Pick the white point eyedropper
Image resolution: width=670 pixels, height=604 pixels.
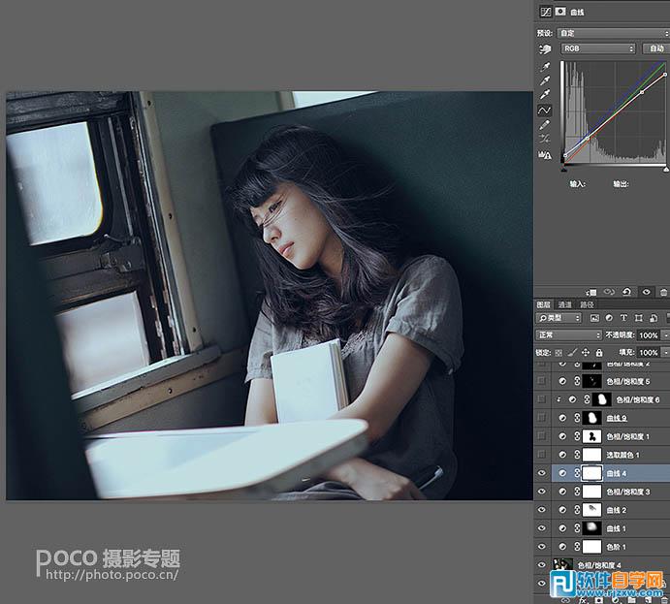(x=545, y=94)
